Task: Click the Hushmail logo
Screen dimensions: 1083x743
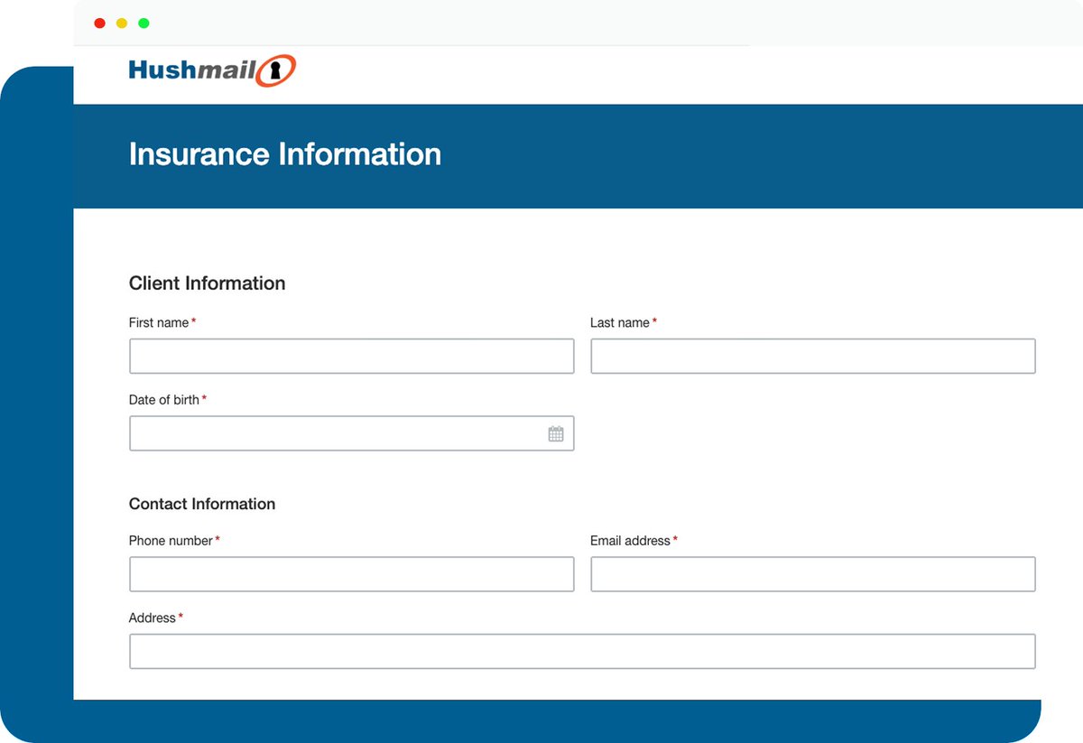Action: tap(212, 70)
